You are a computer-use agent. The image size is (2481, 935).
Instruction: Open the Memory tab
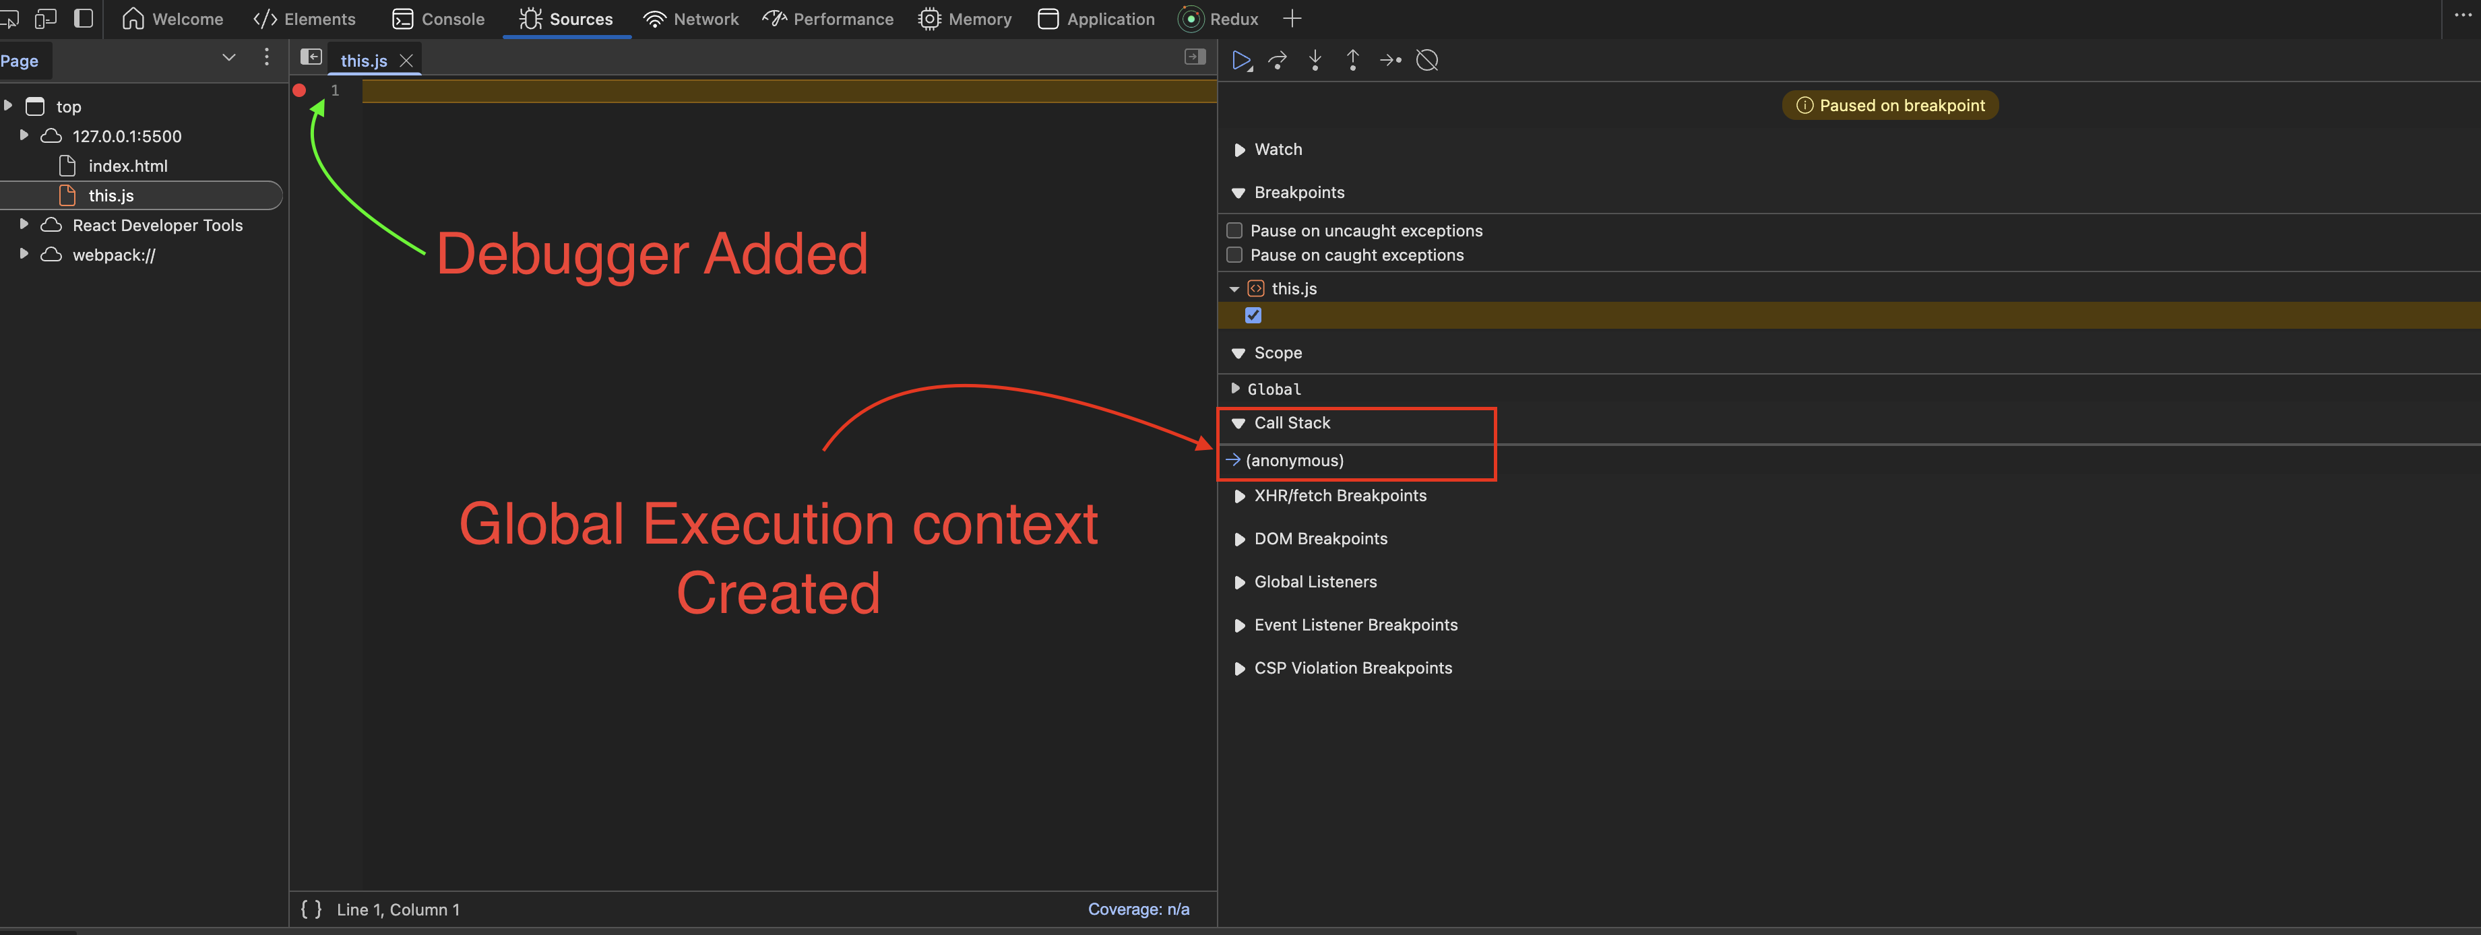pos(965,18)
